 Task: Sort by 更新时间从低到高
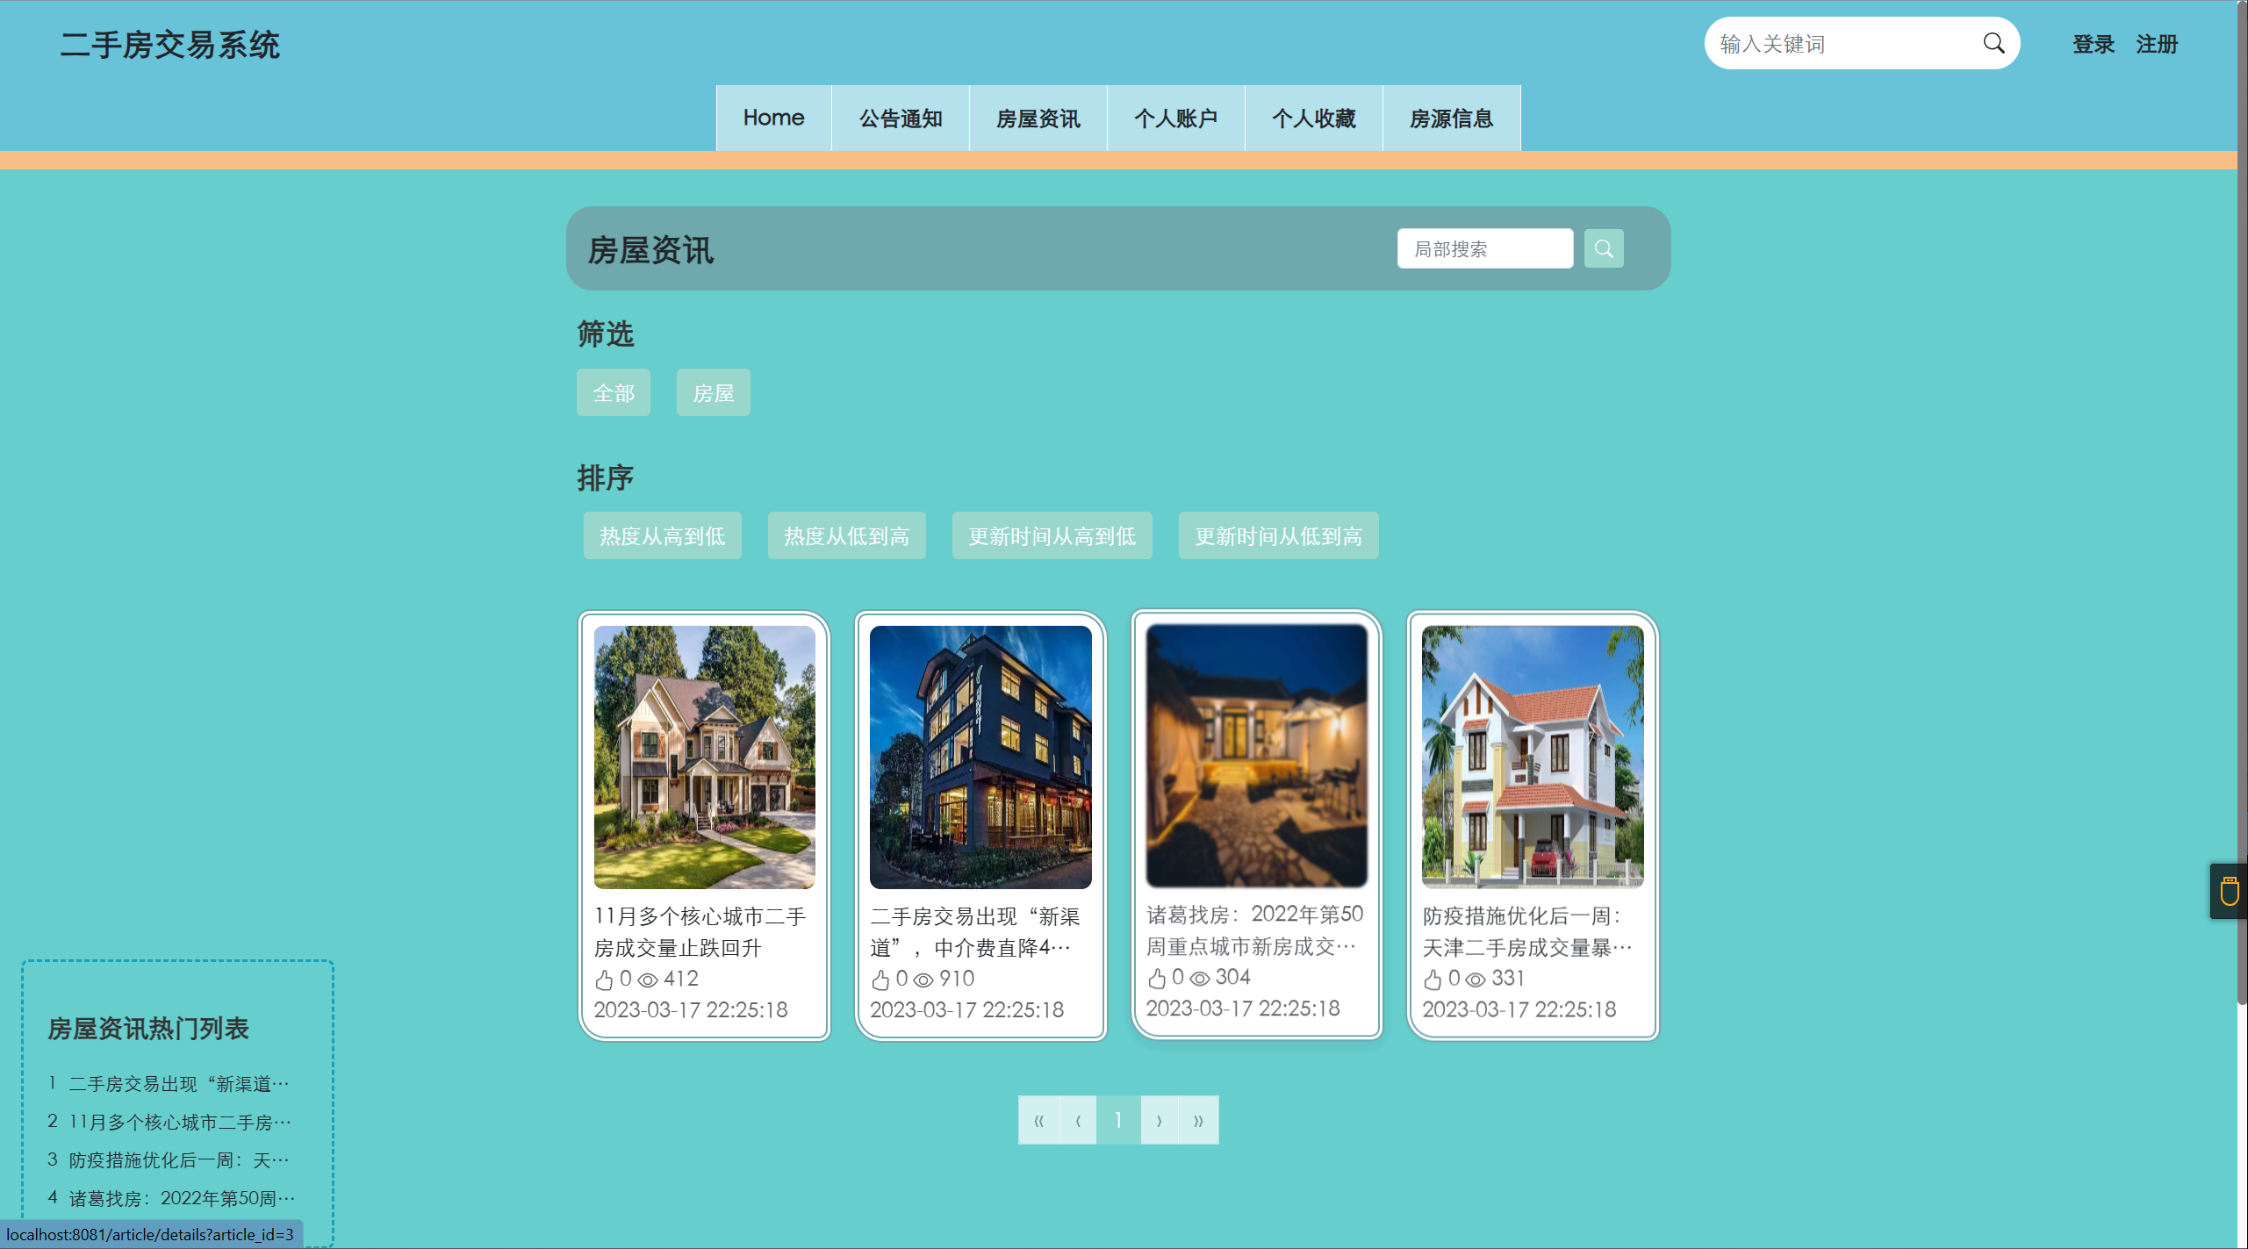pyautogui.click(x=1278, y=536)
